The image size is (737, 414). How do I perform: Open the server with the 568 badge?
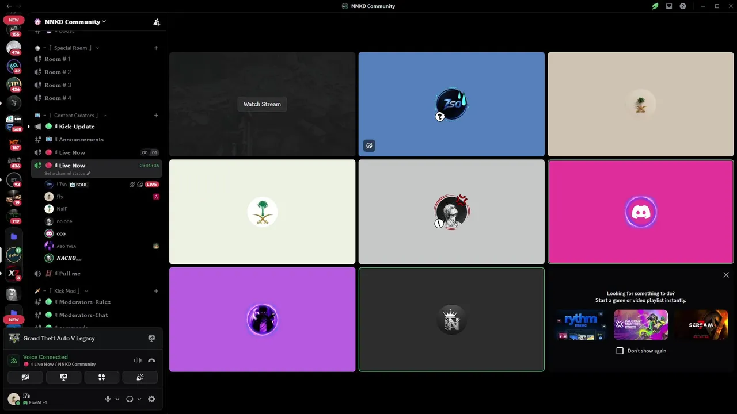click(x=14, y=123)
